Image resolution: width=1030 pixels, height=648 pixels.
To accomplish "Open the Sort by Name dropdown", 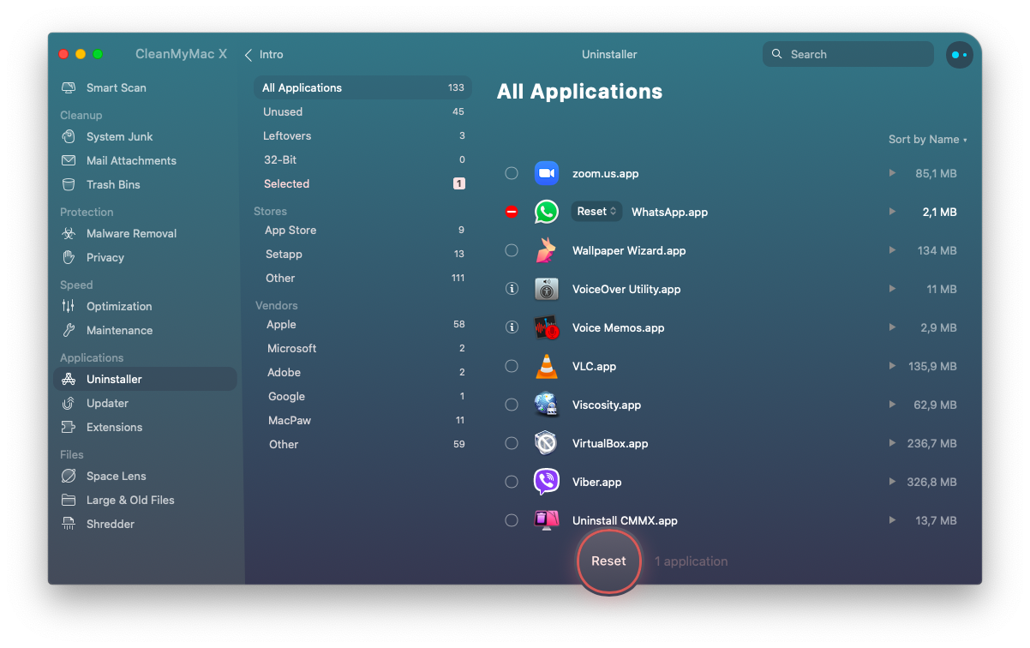I will click(928, 140).
